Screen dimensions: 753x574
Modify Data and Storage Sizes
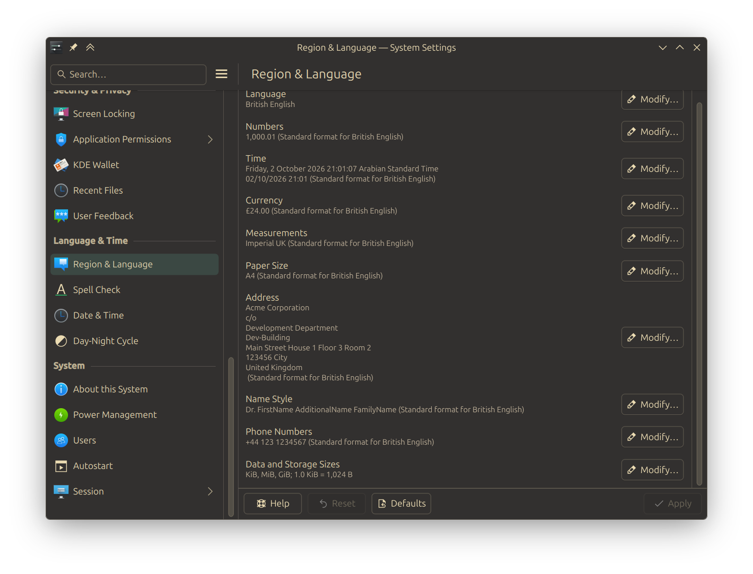point(653,470)
